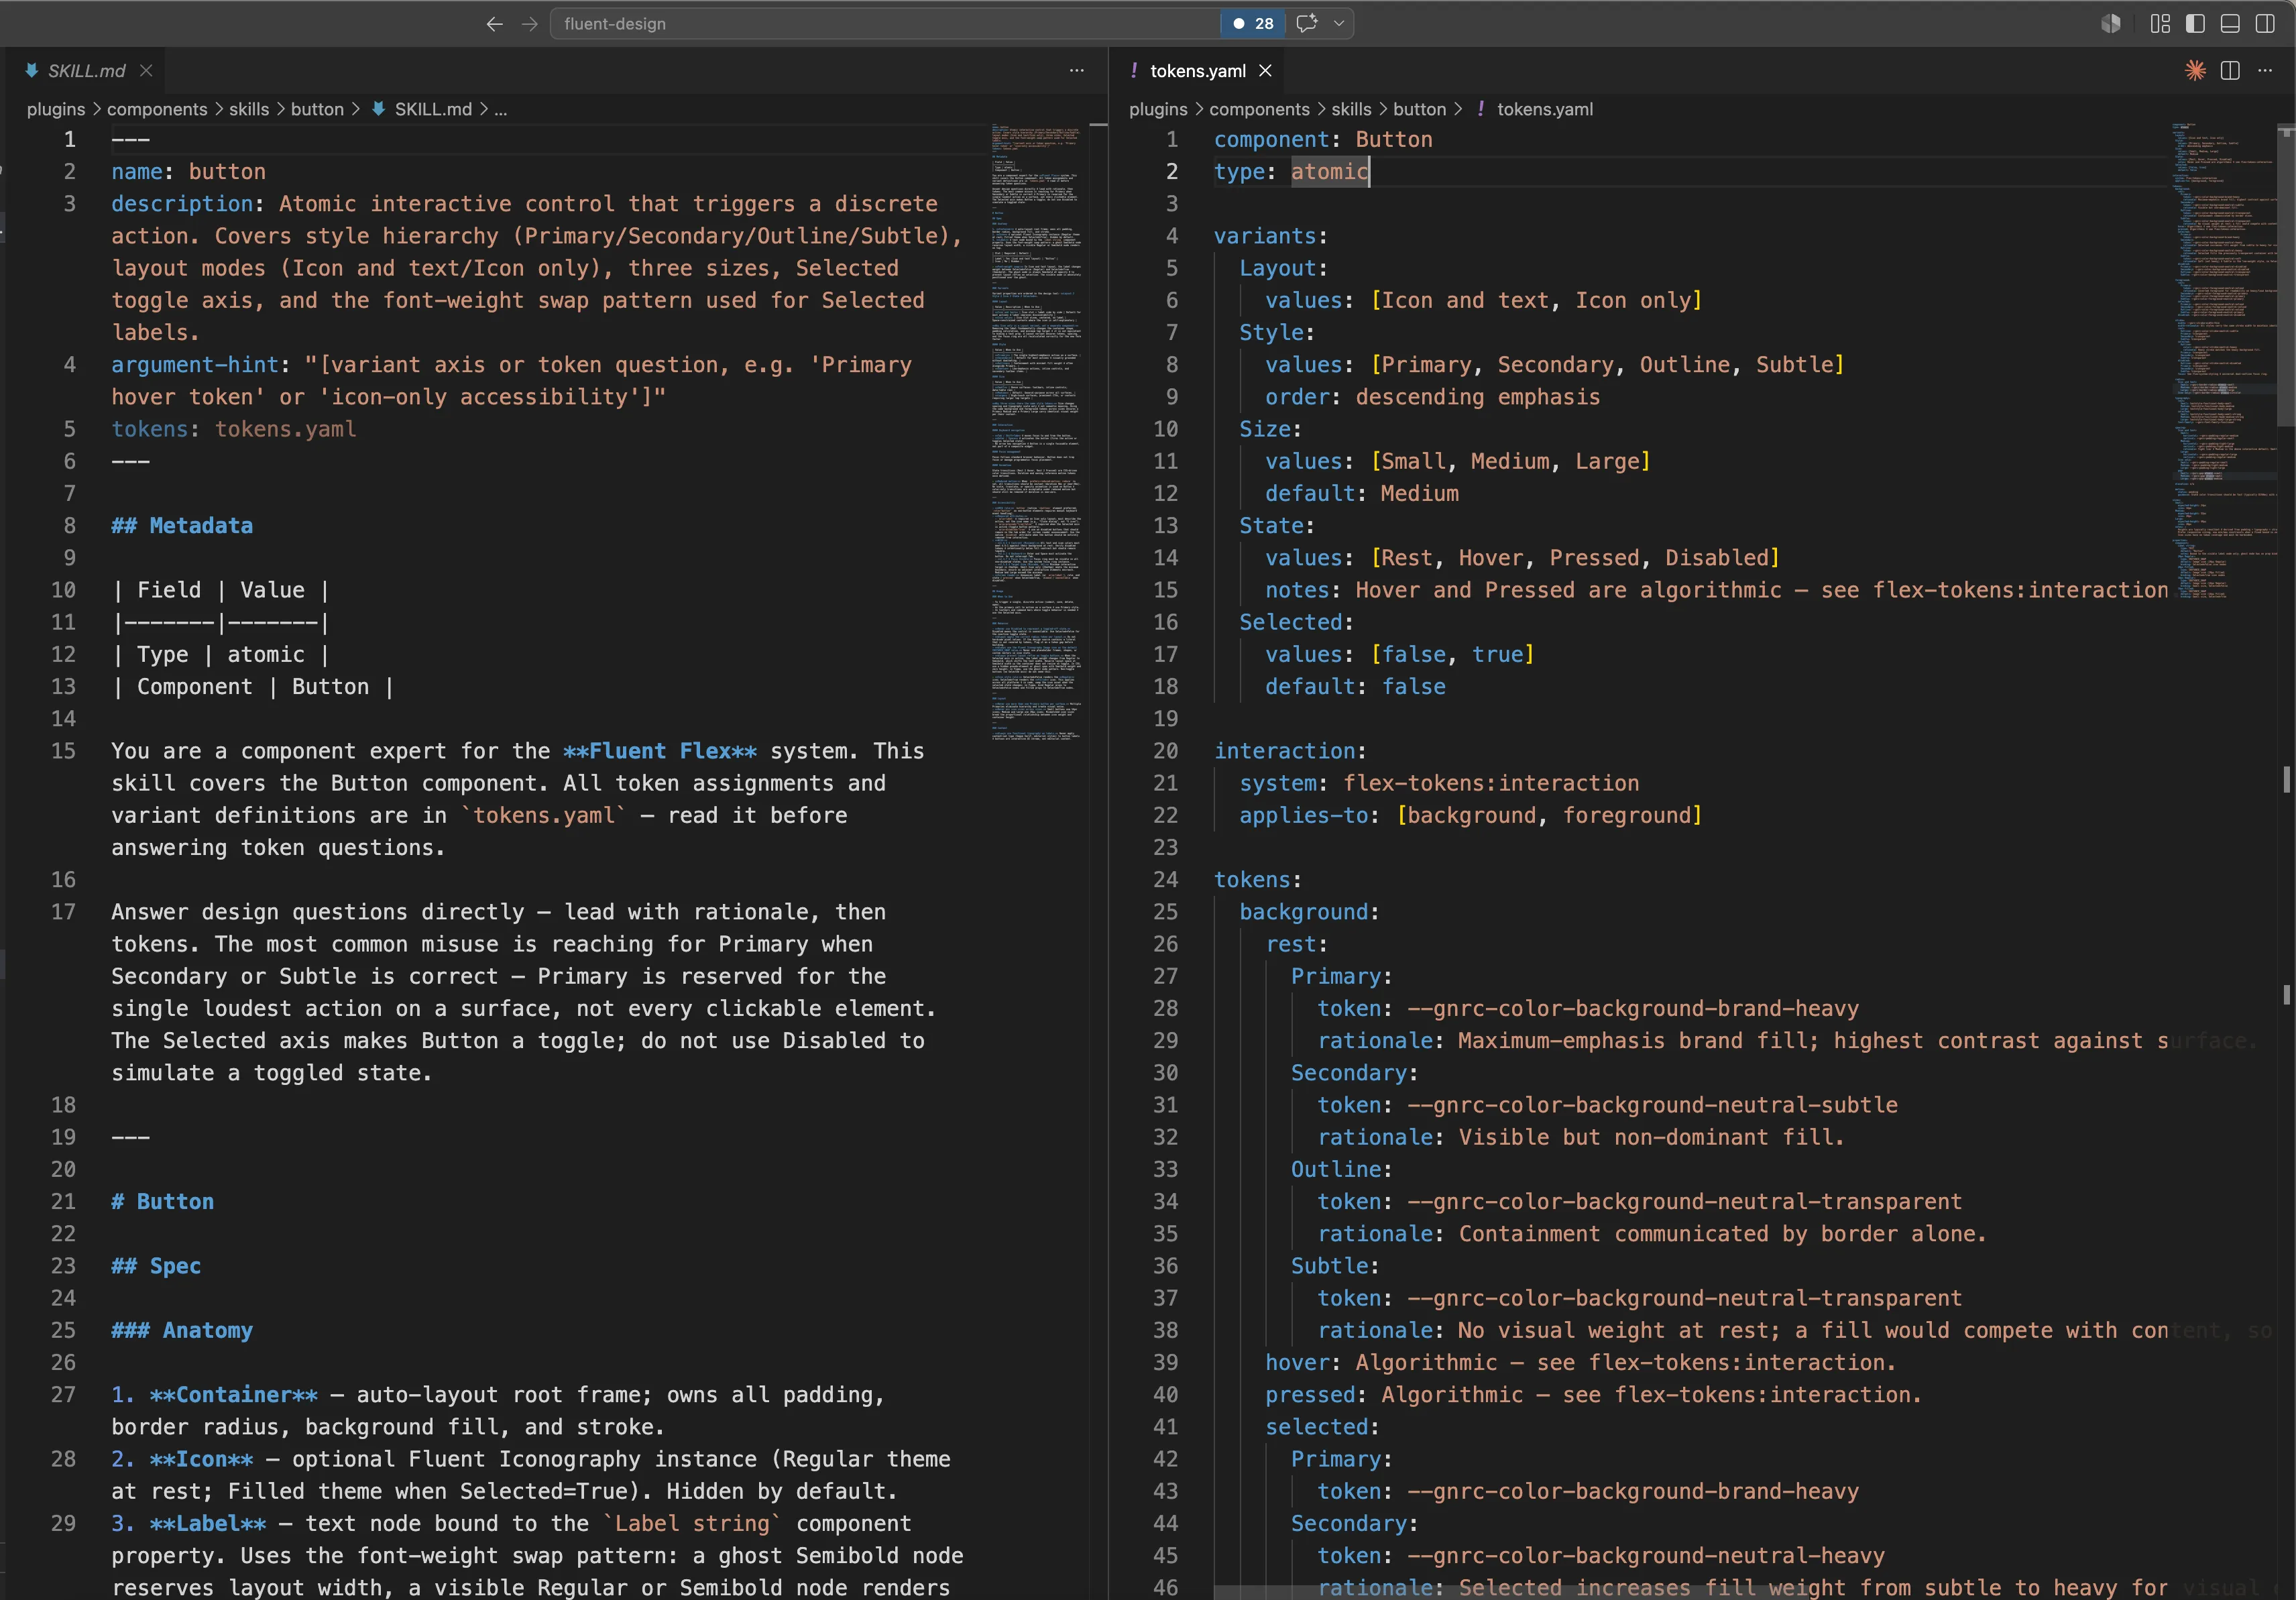The image size is (2296, 1600).
Task: Switch to the SKILL.md tab
Action: point(87,70)
